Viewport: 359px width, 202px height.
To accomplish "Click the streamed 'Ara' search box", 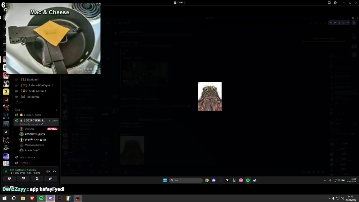I will 186,180.
